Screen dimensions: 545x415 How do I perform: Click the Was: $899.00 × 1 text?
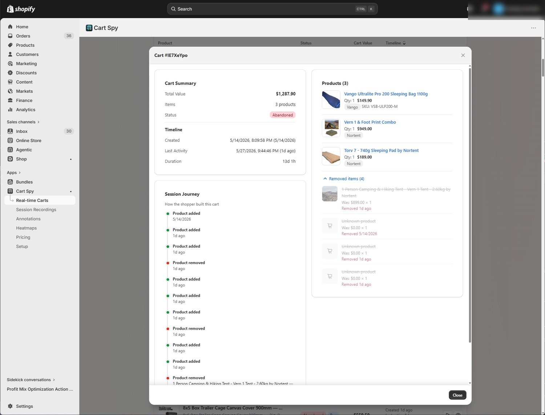(x=356, y=203)
